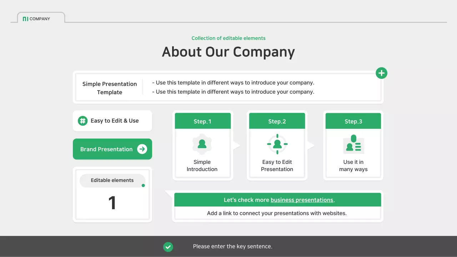Select the Step.3 header label
This screenshot has height=257, width=457.
coord(353,121)
